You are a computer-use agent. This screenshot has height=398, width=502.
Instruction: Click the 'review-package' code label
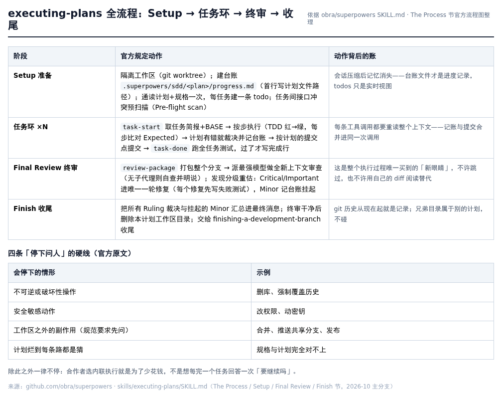coord(149,168)
